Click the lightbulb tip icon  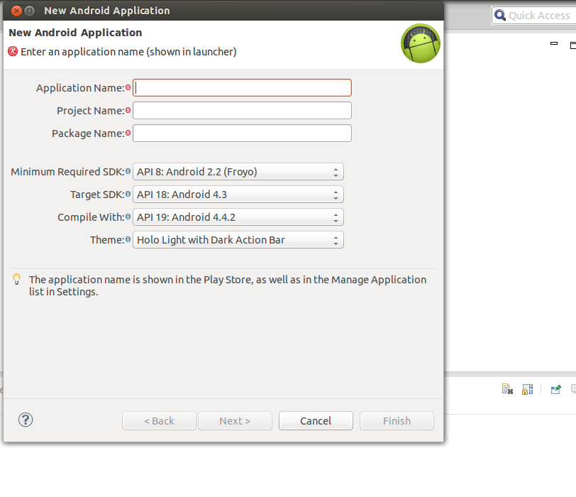[x=16, y=279]
